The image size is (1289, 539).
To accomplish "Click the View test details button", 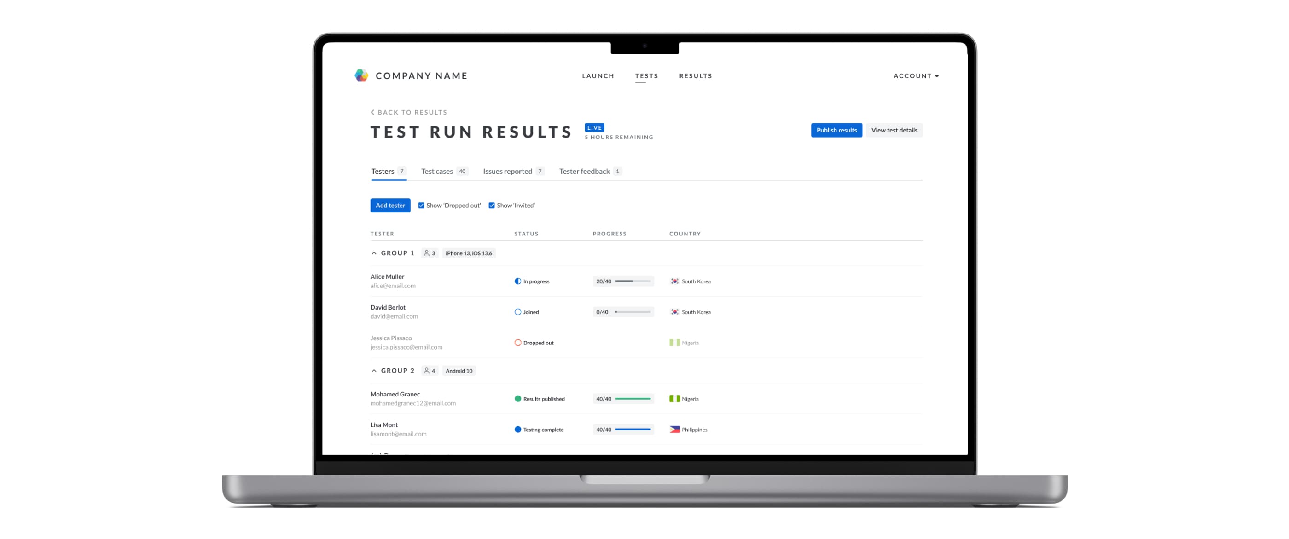I will (894, 130).
